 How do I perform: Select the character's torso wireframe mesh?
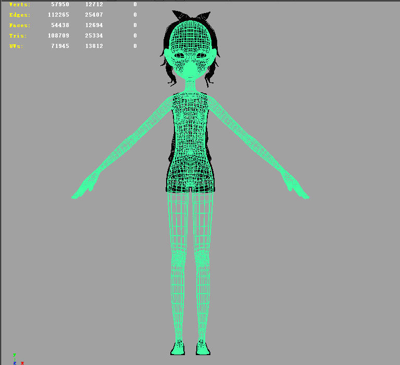pyautogui.click(x=190, y=142)
